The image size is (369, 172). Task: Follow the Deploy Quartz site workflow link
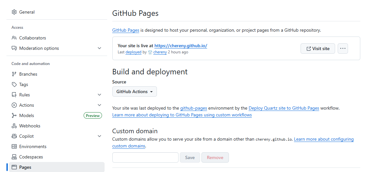tap(284, 108)
